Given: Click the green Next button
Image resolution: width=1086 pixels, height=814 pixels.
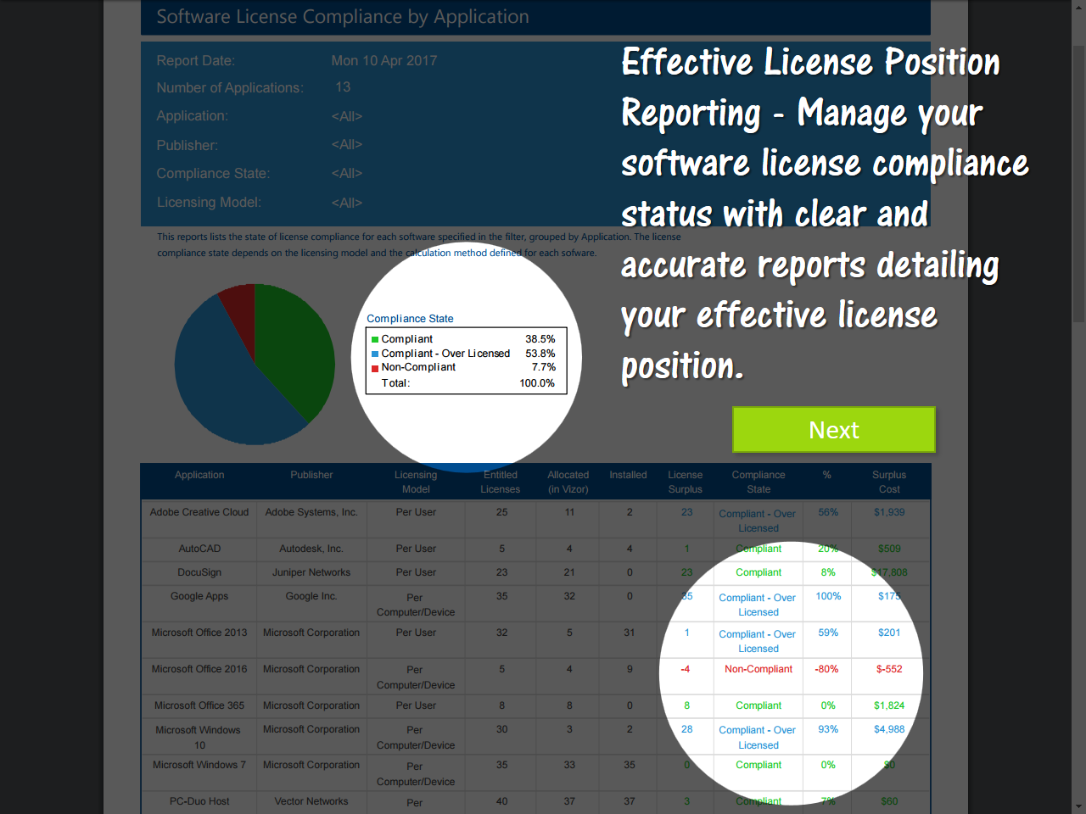Looking at the screenshot, I should 834,430.
